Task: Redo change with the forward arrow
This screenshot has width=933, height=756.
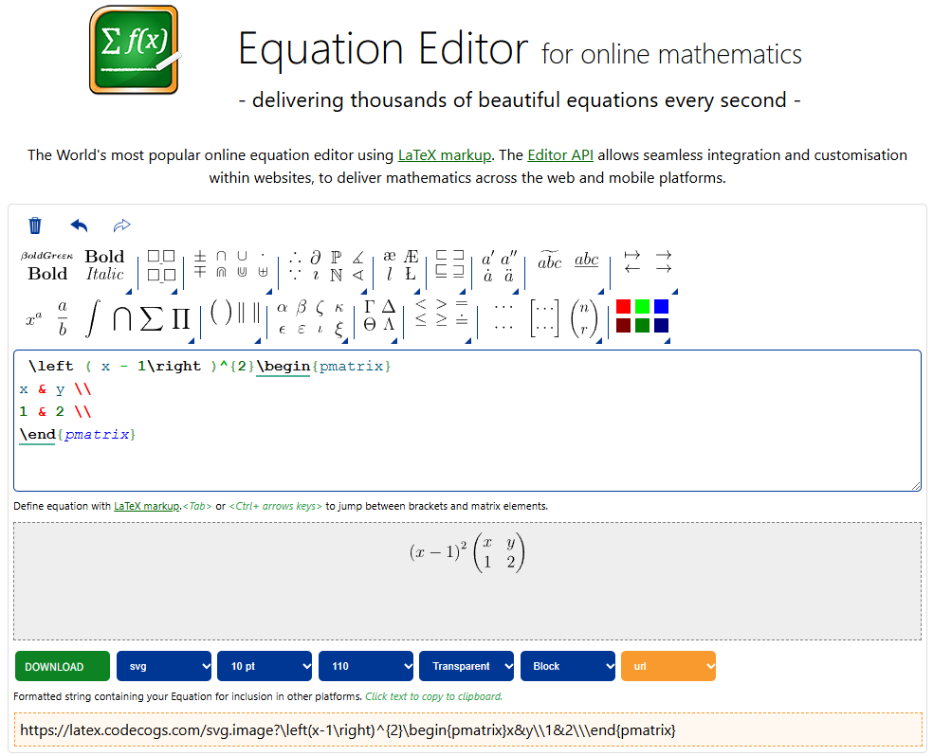Action: [121, 225]
